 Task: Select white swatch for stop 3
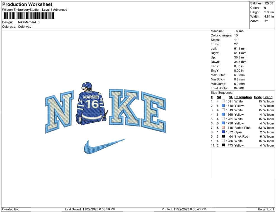(x=223, y=110)
